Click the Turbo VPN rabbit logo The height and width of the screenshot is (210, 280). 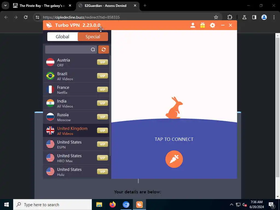tap(49, 25)
